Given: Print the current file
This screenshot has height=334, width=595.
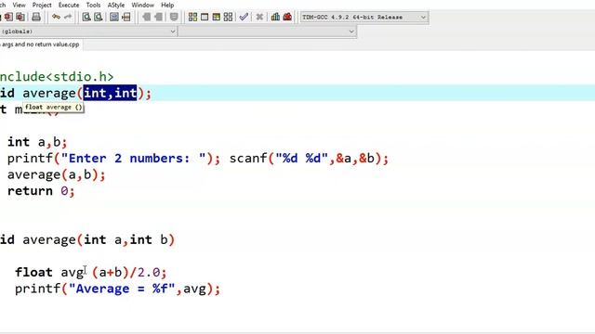Looking at the screenshot, I should (x=36, y=17).
